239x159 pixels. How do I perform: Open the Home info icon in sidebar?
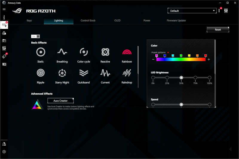click(4, 17)
